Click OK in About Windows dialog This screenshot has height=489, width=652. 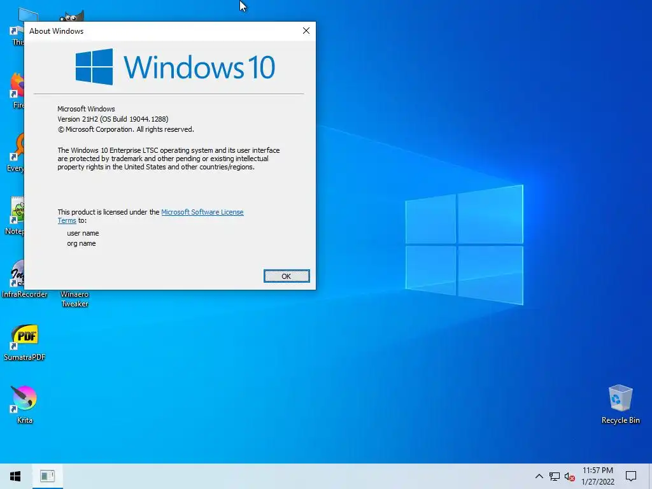(287, 276)
